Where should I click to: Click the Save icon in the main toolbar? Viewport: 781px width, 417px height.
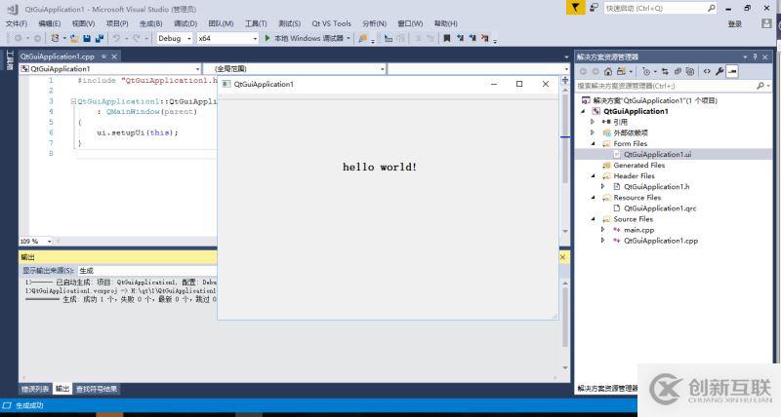coord(87,38)
